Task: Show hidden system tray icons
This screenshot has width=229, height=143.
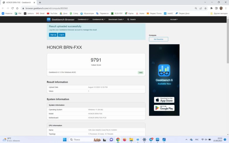Action: click(x=186, y=140)
